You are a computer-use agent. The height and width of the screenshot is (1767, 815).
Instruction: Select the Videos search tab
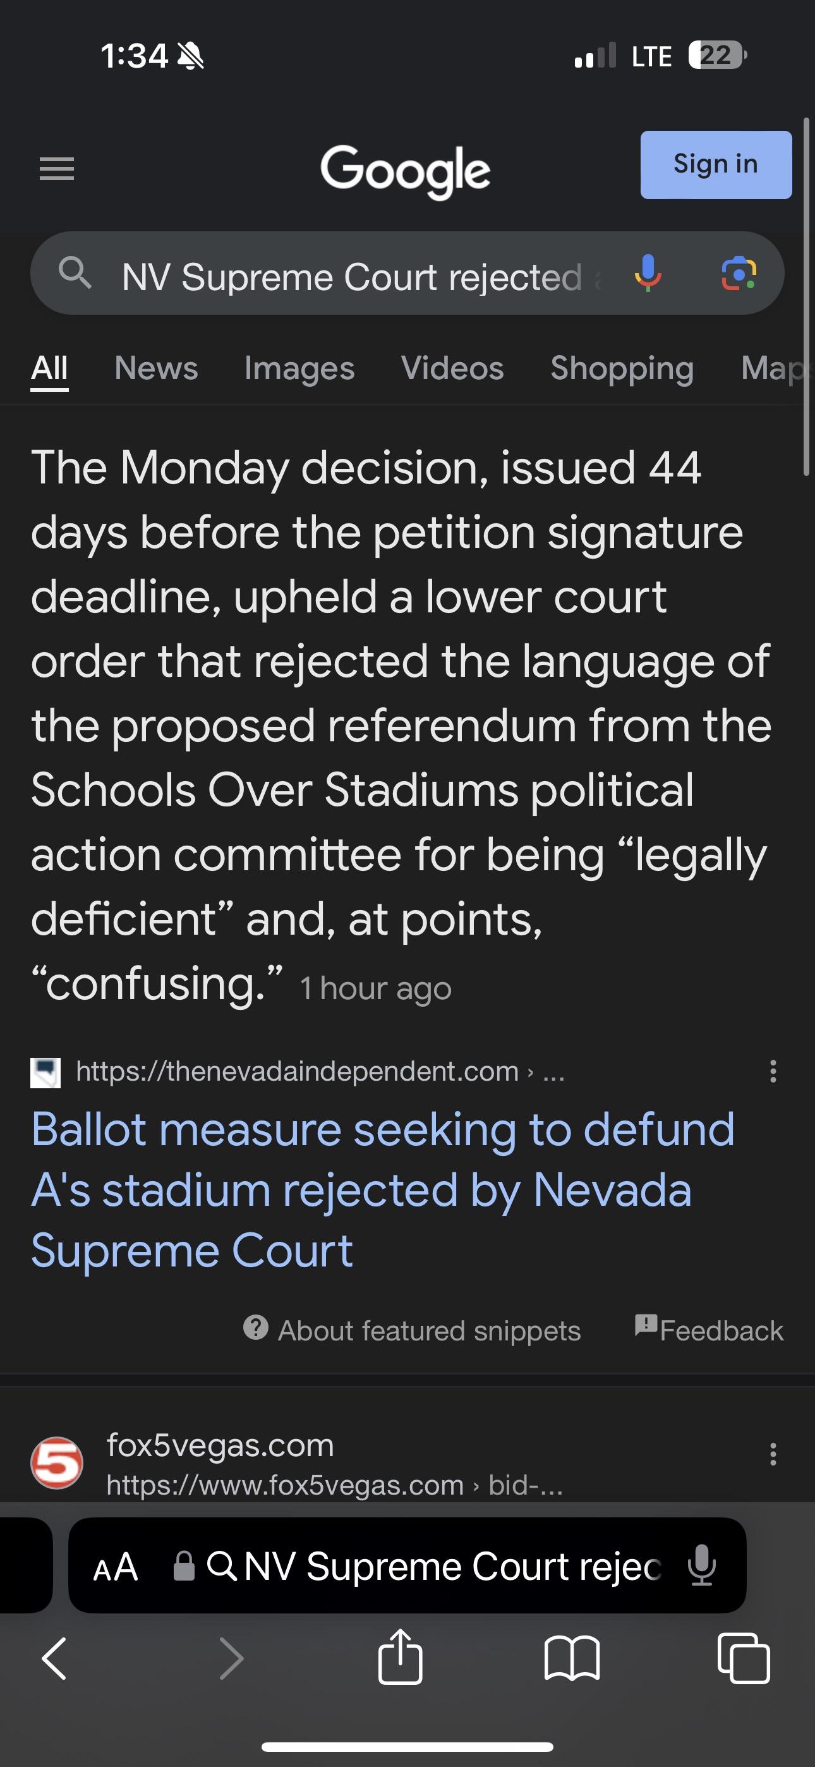tap(452, 368)
